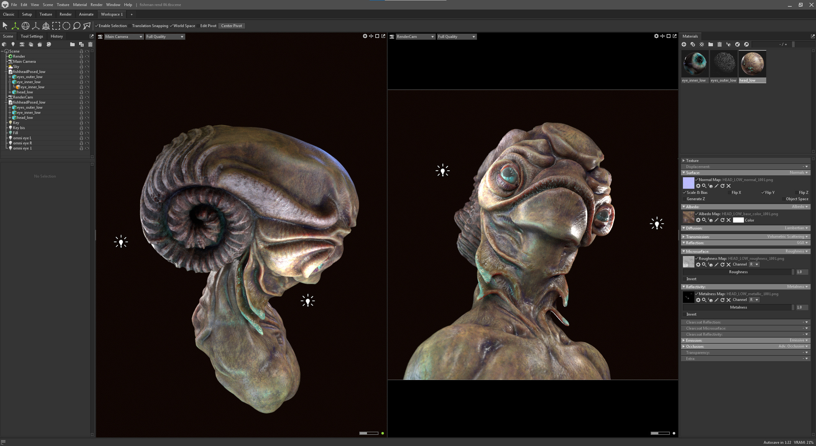The image size is (816, 446).
Task: Open the Material menu
Action: click(80, 5)
